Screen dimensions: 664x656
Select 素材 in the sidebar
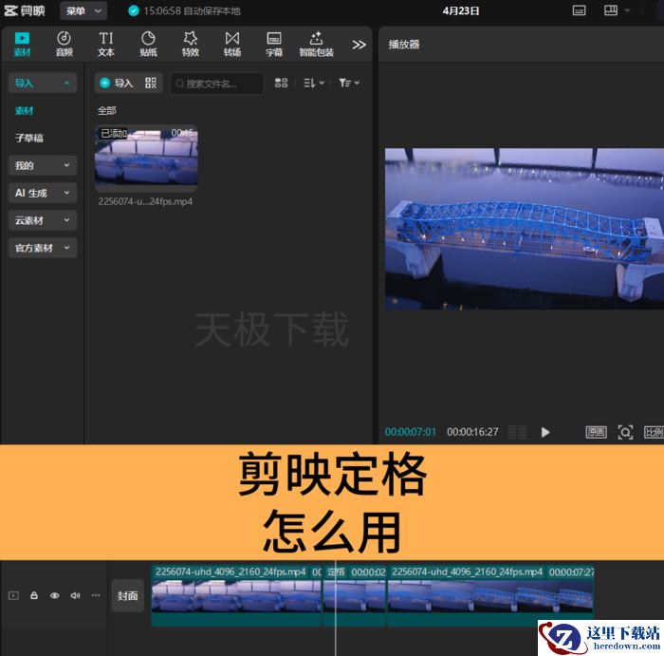click(24, 111)
